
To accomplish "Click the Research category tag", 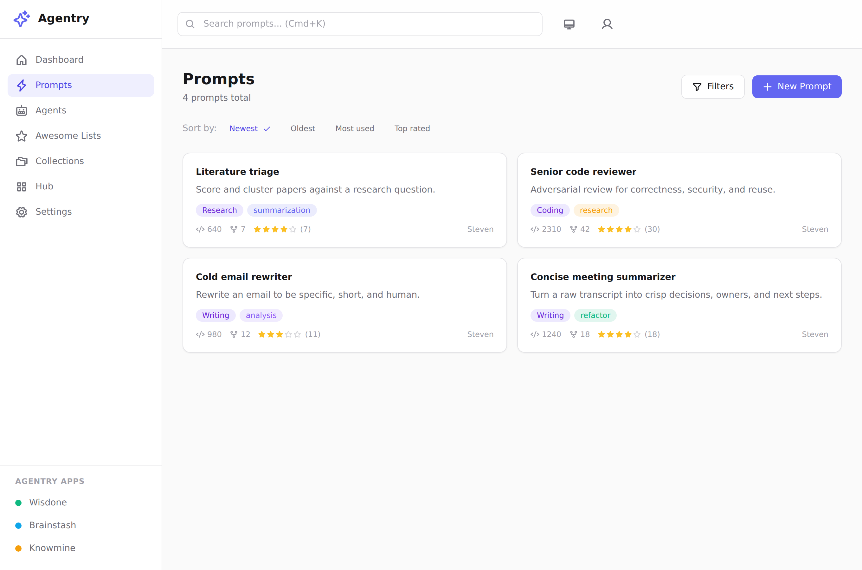I will (x=219, y=210).
